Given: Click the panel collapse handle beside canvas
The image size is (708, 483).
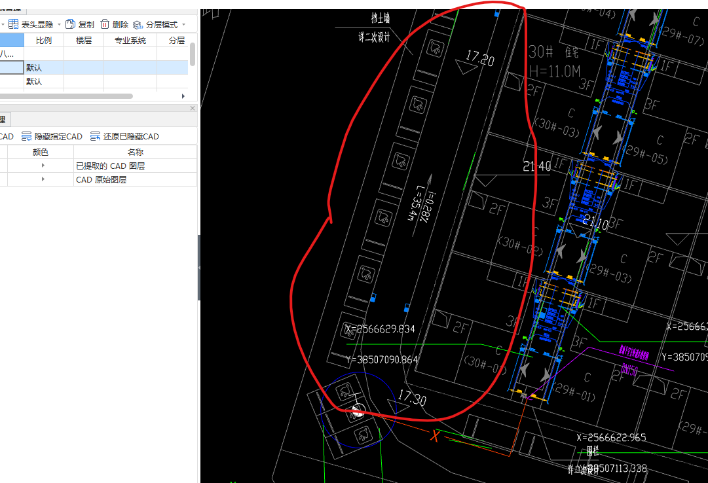Looking at the screenshot, I should 198,268.
